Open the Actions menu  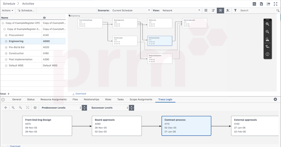point(7,10)
